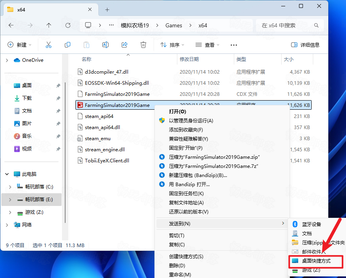
Task: Open the 排序 sort dropdown
Action: click(172, 45)
